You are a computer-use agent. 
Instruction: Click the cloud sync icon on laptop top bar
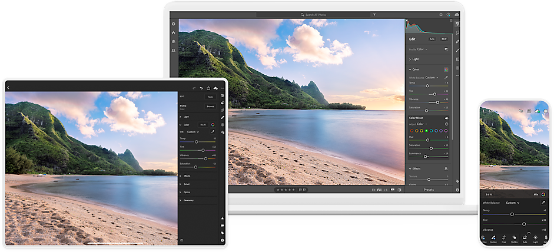pyautogui.click(x=457, y=15)
